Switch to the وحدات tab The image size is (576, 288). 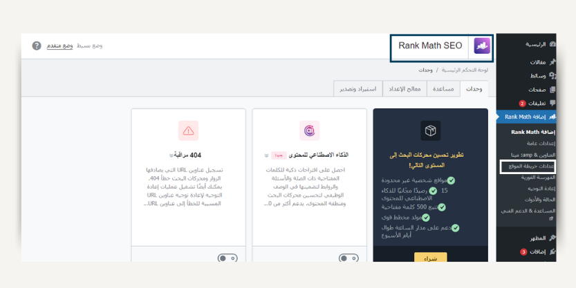pyautogui.click(x=474, y=89)
